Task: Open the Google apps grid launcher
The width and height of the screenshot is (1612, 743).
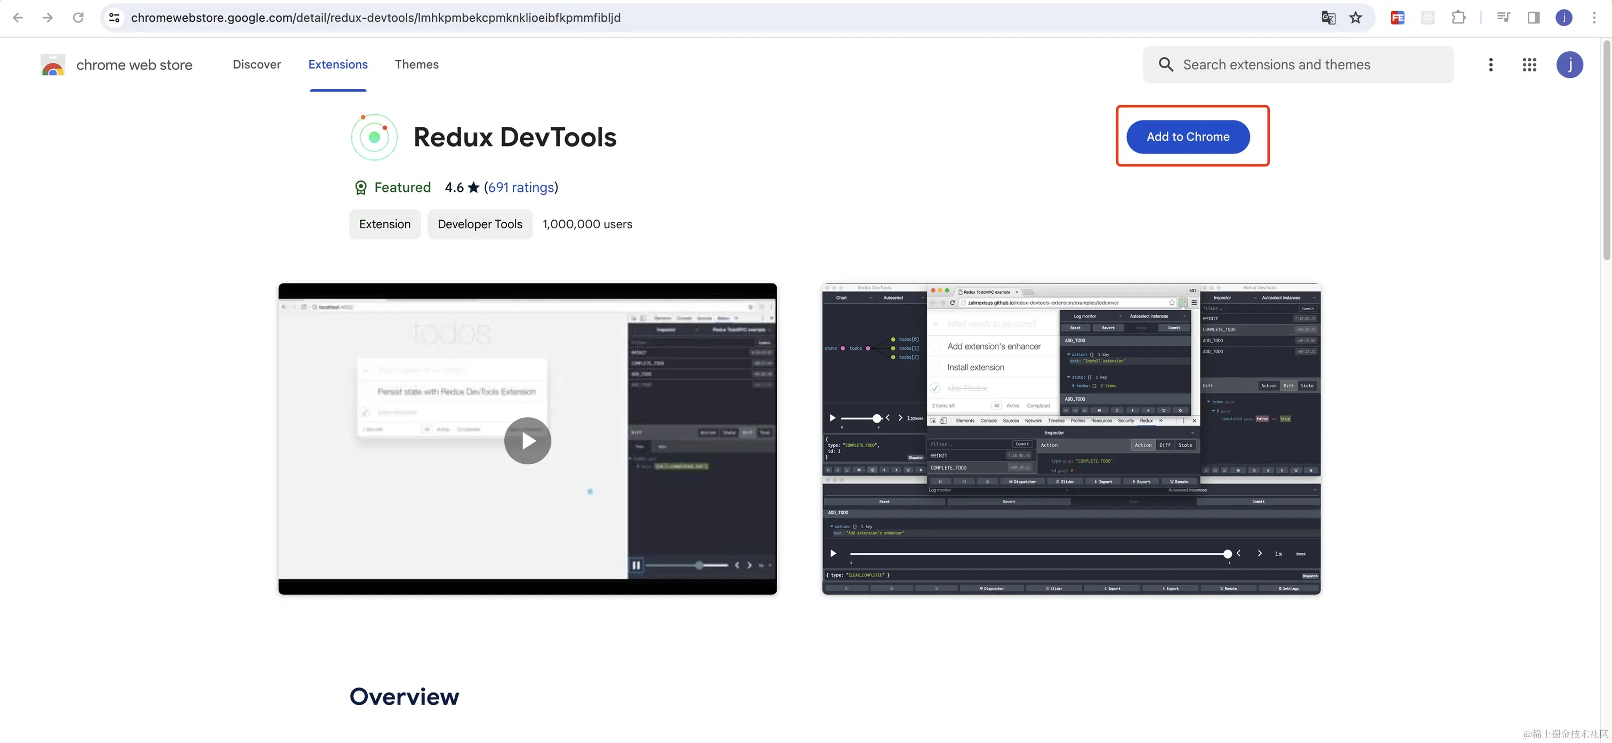Action: click(1529, 64)
